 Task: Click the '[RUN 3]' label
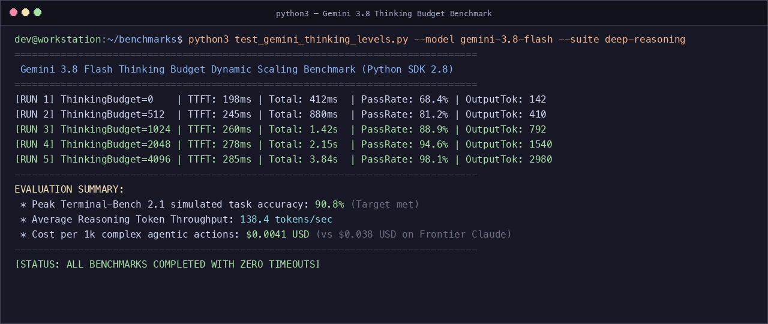[x=35, y=130]
